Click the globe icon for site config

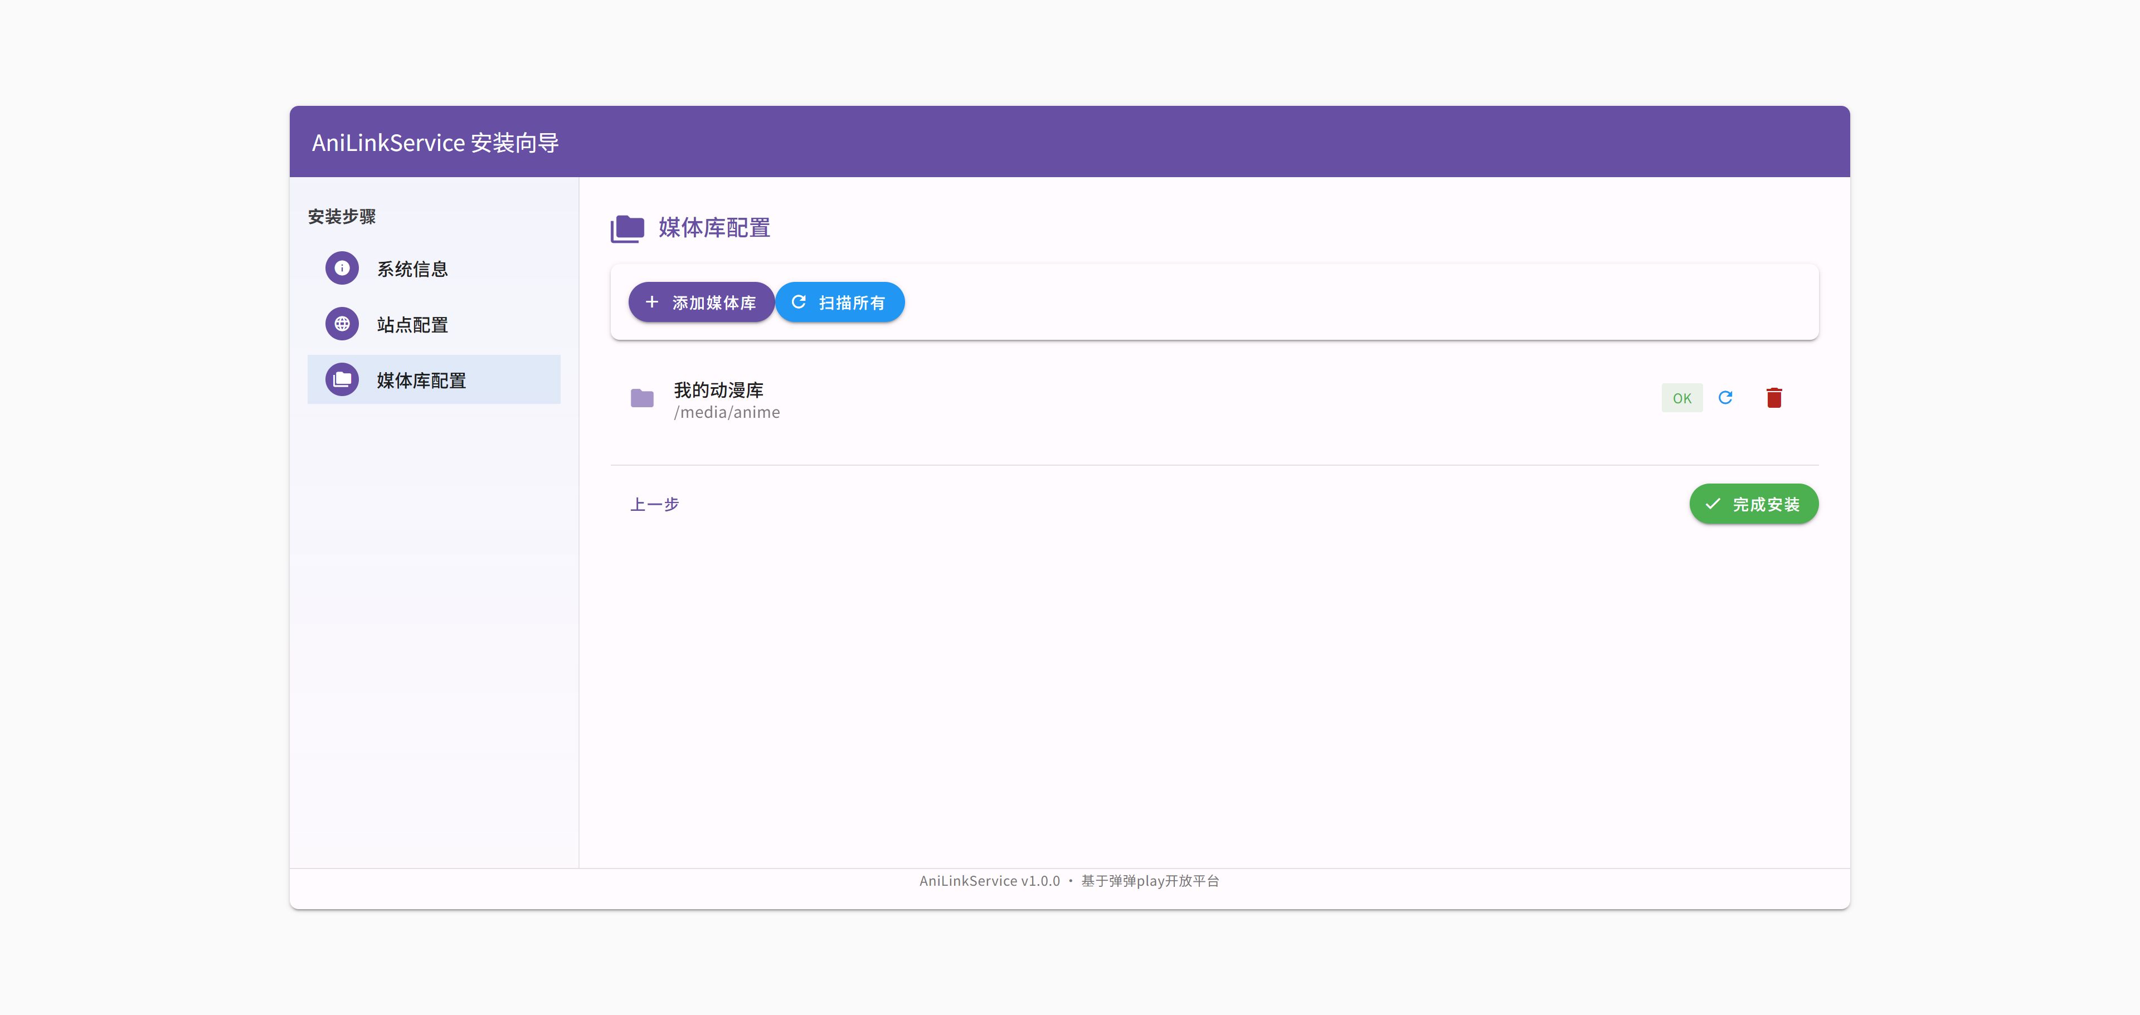tap(342, 324)
